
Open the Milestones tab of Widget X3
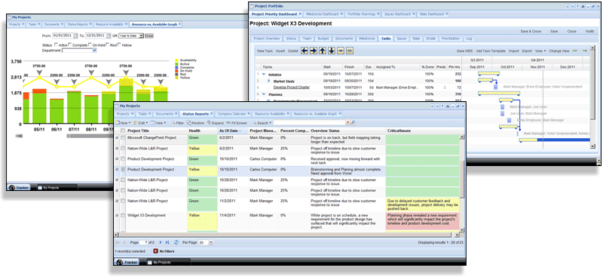(x=366, y=38)
